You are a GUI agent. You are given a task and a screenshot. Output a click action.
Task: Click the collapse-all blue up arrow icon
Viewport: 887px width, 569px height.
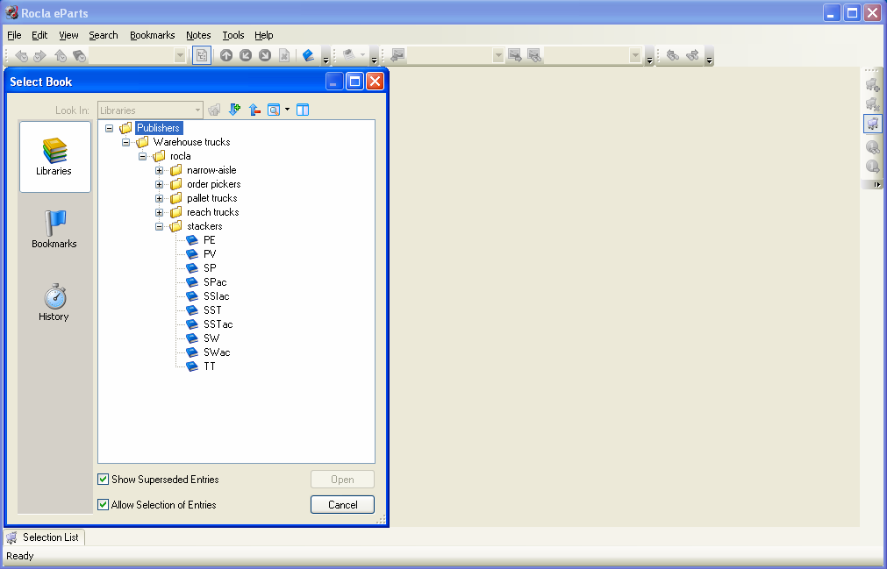pyautogui.click(x=254, y=110)
